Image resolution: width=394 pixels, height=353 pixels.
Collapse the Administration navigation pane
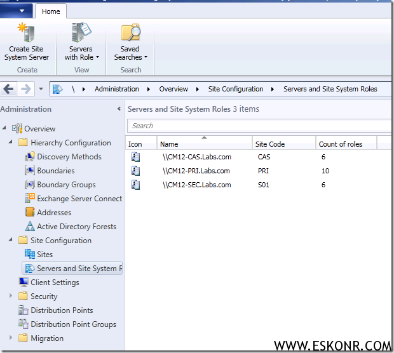click(x=119, y=109)
